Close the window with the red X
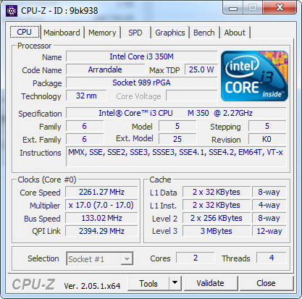This screenshot has width=302, height=299. click(280, 8)
